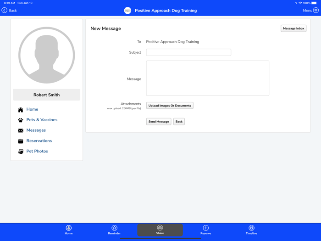Tap the Positive Approach logo icon

point(127,11)
